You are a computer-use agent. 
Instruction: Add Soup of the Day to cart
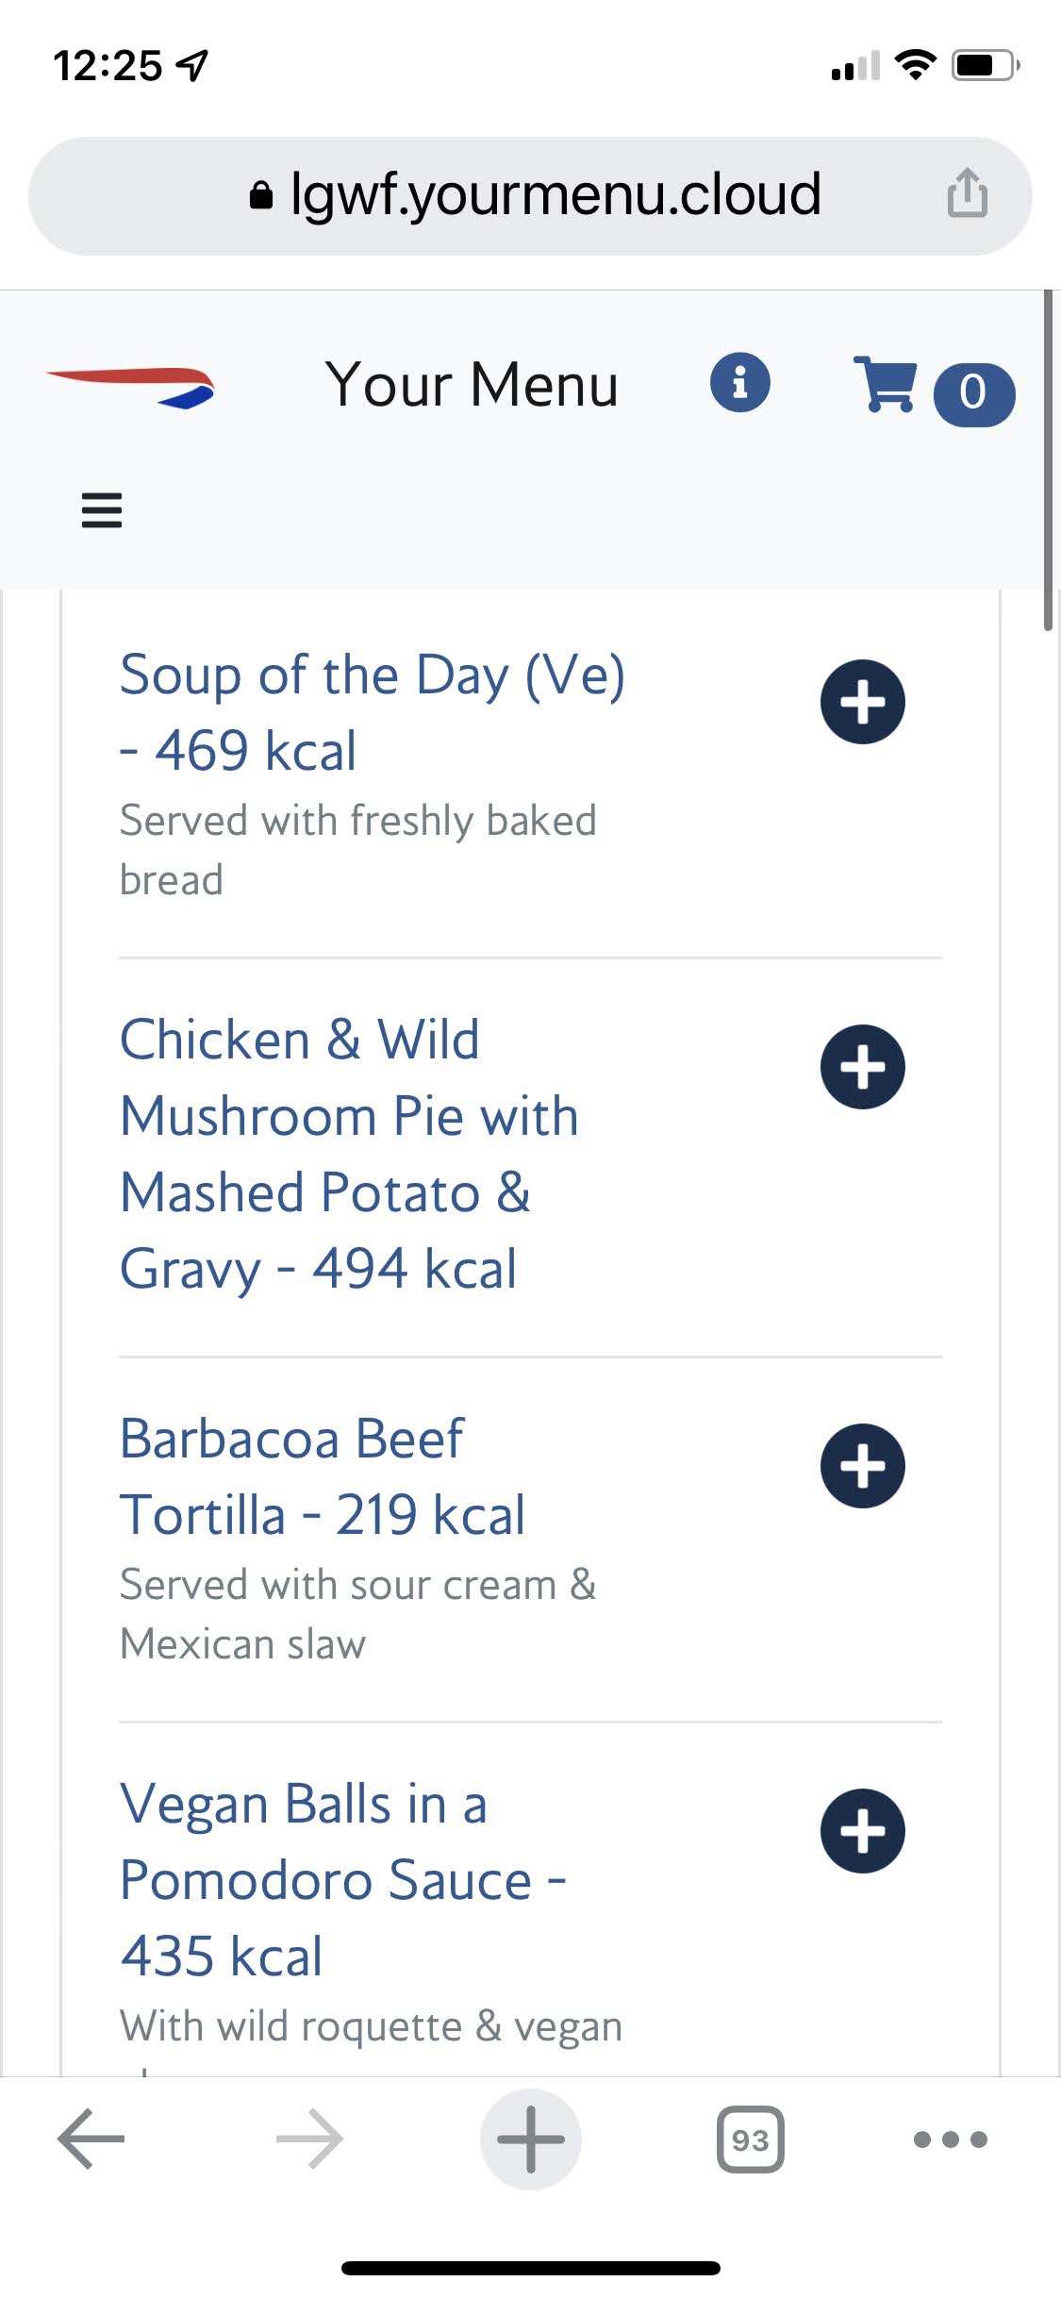point(862,702)
